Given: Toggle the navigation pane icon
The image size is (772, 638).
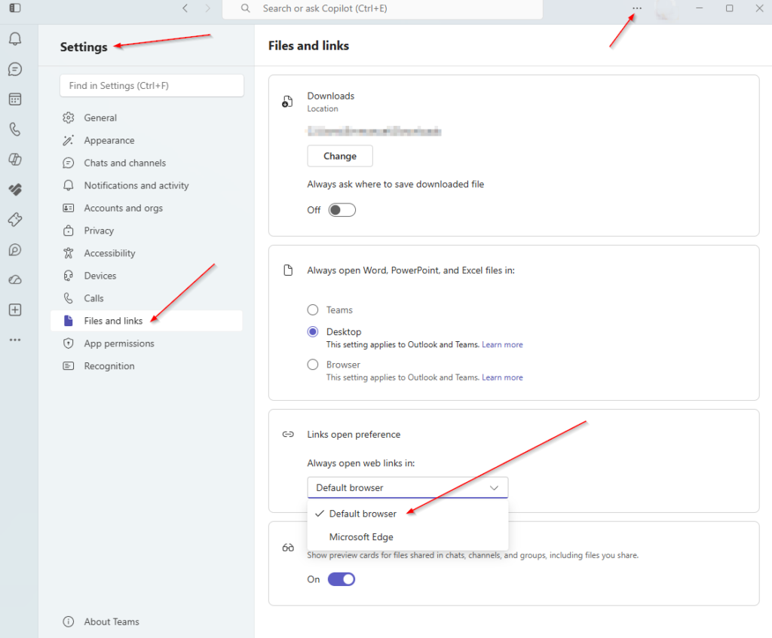Looking at the screenshot, I should pyautogui.click(x=15, y=8).
